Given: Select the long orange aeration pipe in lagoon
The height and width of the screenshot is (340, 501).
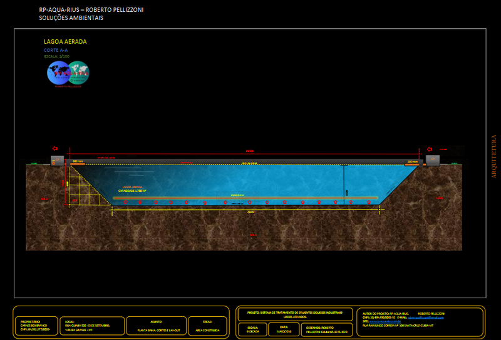Looking at the screenshot, I should (x=244, y=197).
